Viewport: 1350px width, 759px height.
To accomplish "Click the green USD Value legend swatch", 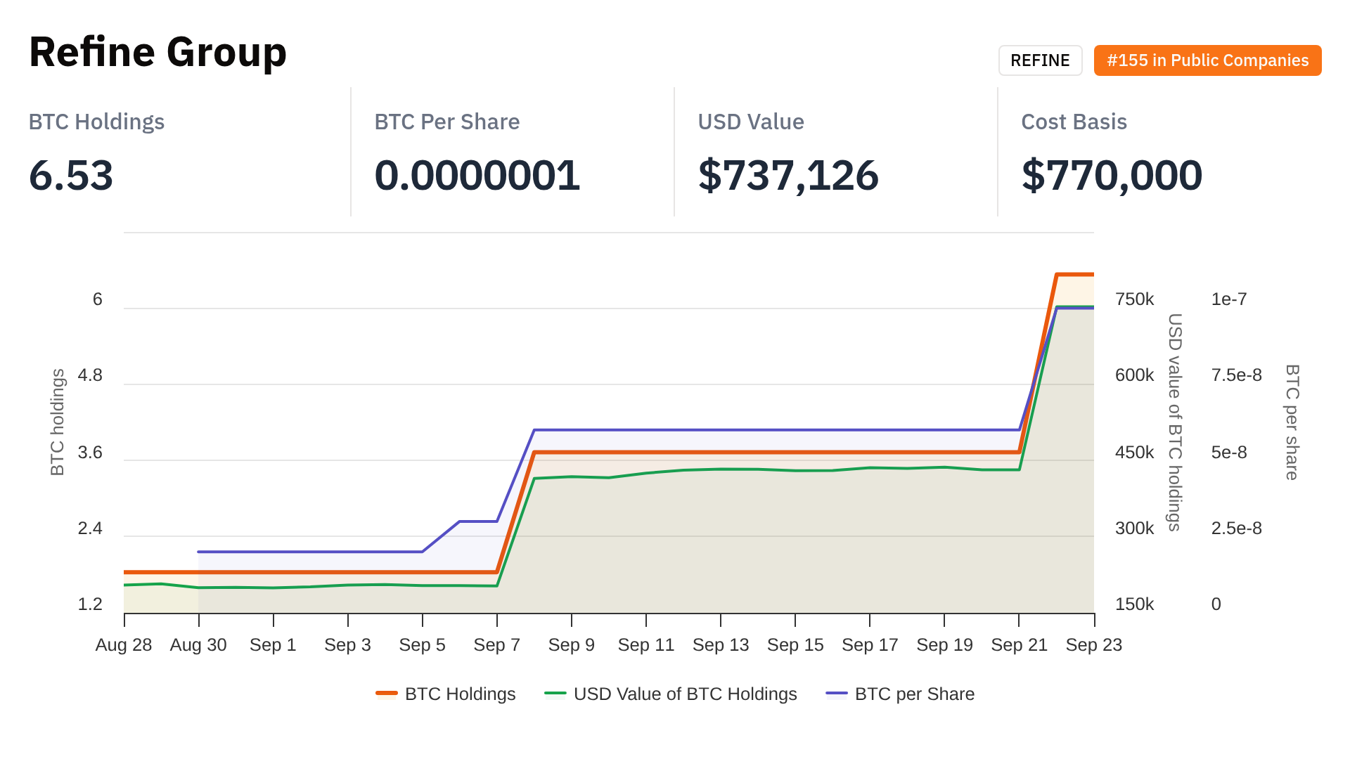I will (x=555, y=694).
